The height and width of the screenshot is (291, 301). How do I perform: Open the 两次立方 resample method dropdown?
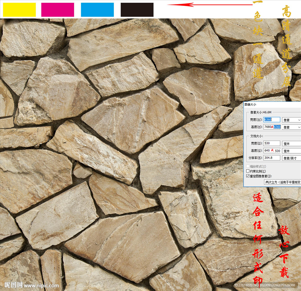tap(282, 182)
